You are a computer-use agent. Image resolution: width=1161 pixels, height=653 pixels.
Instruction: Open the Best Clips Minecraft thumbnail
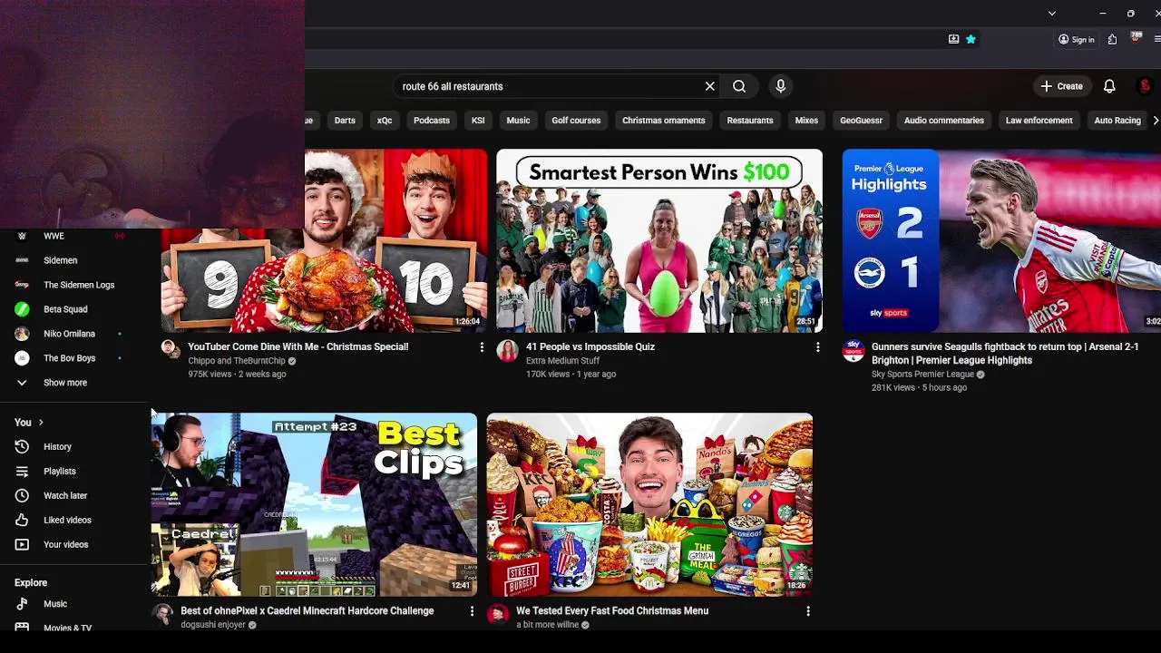pyautogui.click(x=314, y=504)
